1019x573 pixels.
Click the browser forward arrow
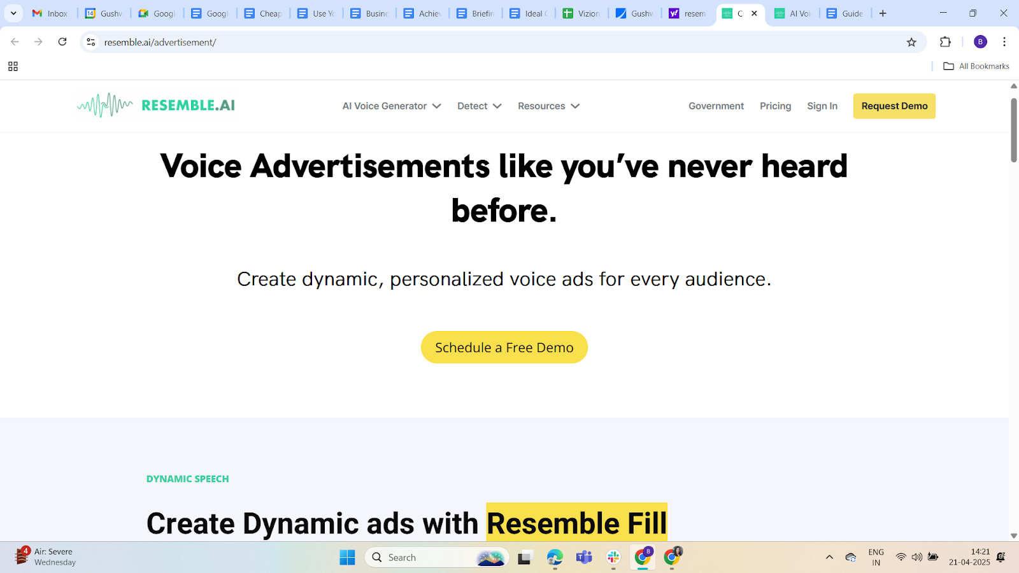click(38, 42)
